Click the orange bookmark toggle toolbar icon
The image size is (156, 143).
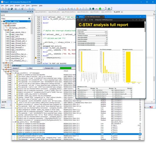click(77, 9)
